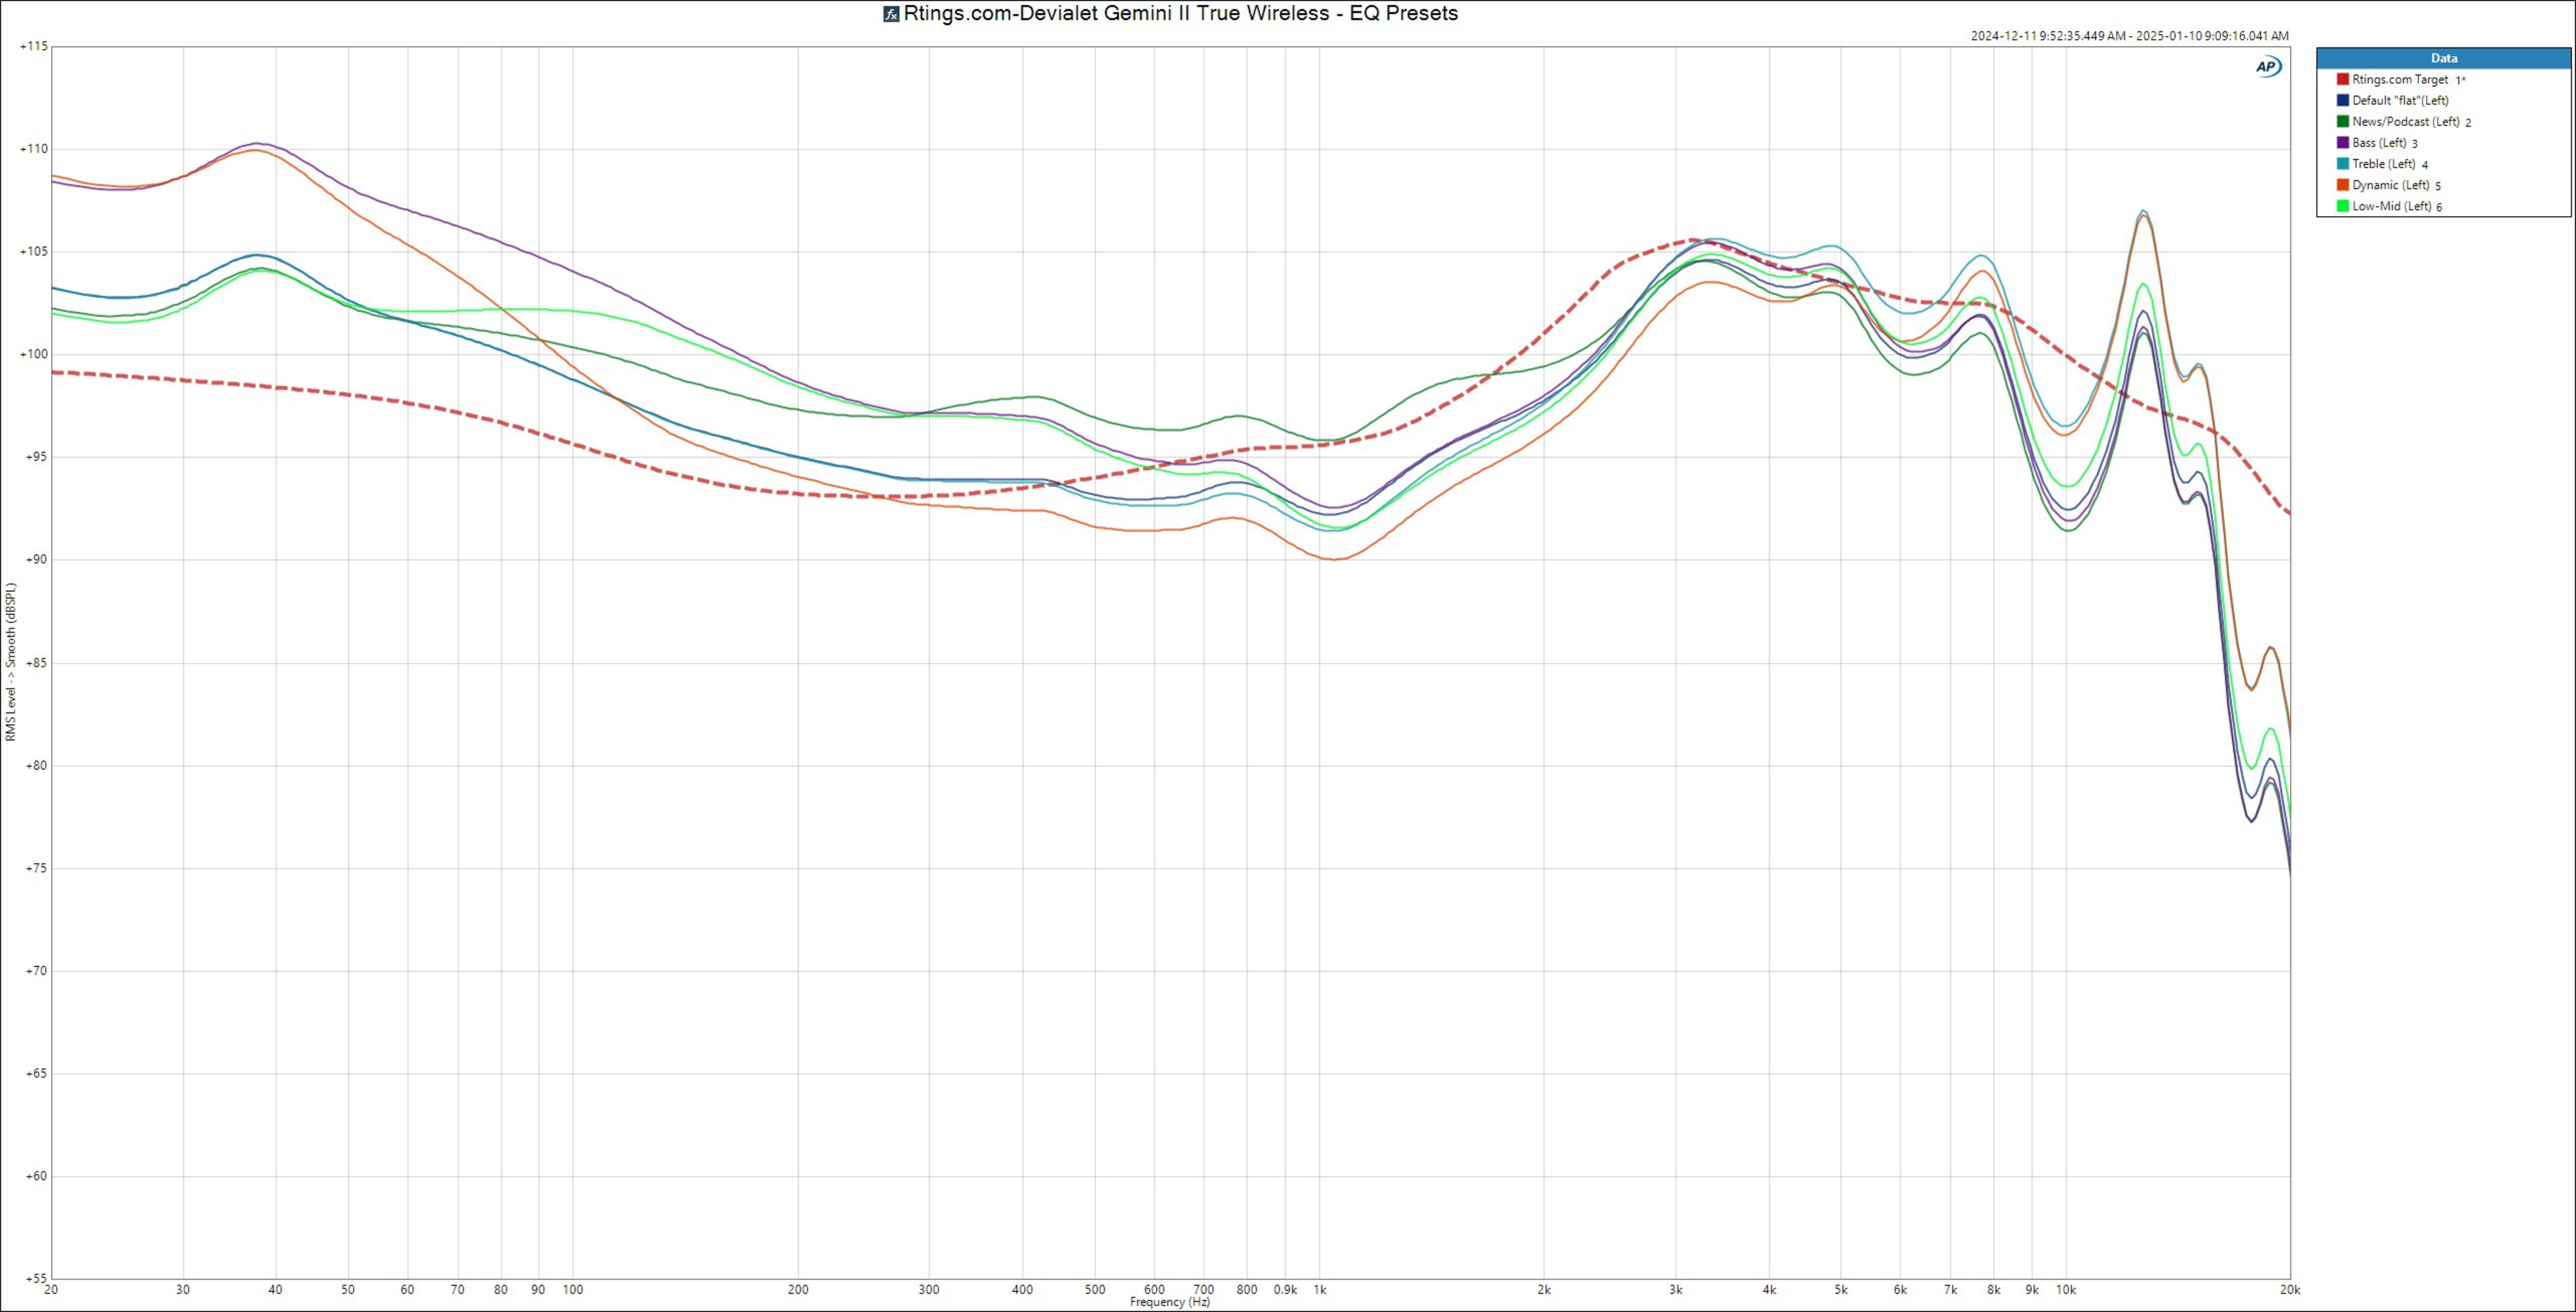The image size is (2576, 1312).
Task: Click the green News/Podcast legend swatch
Action: pyautogui.click(x=2342, y=121)
